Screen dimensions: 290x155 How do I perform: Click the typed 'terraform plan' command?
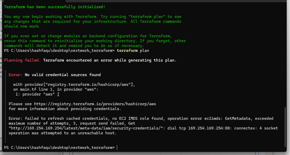(x=133, y=51)
